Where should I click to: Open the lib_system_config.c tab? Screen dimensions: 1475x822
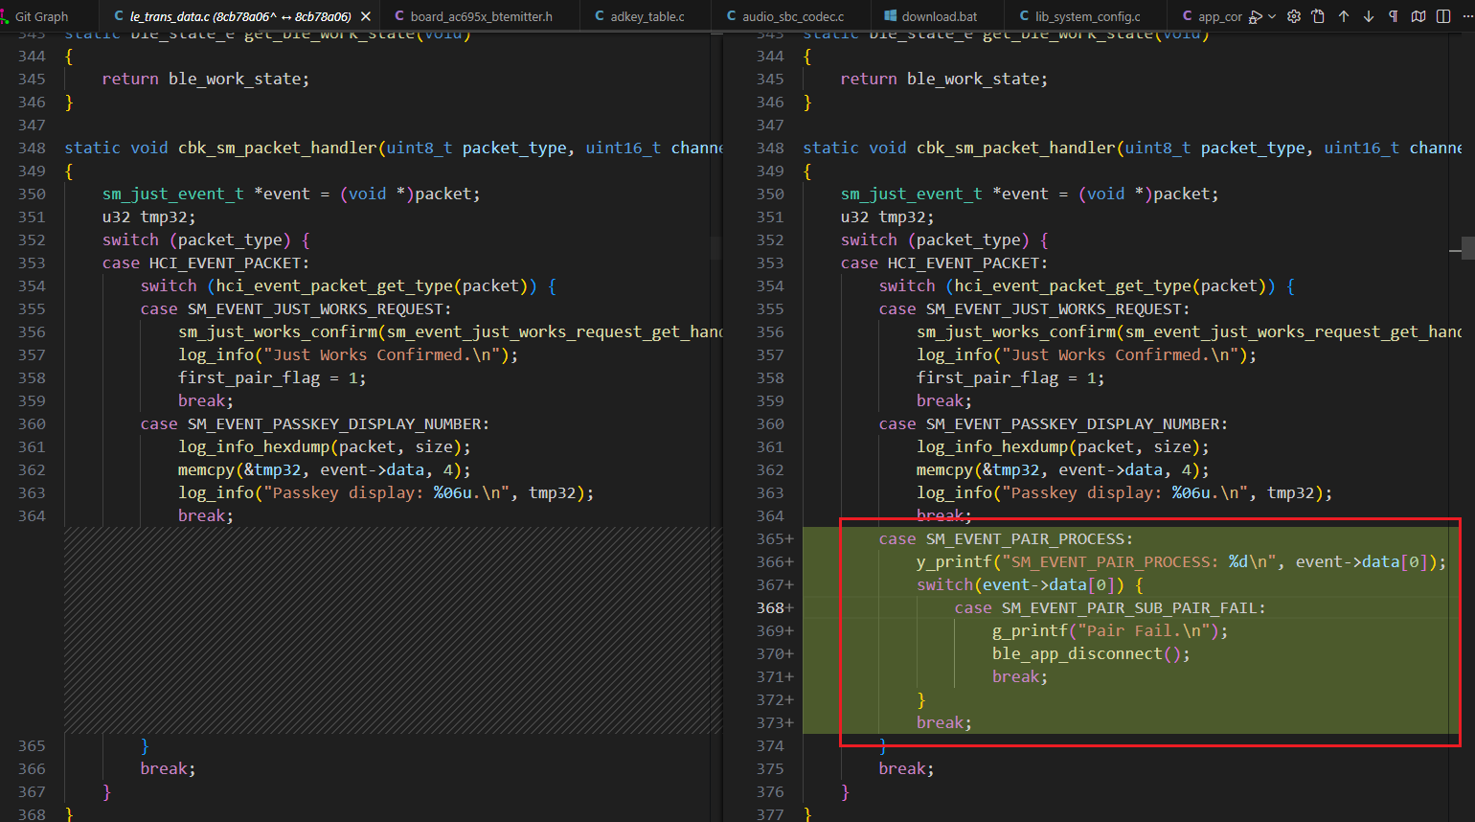tap(1086, 16)
